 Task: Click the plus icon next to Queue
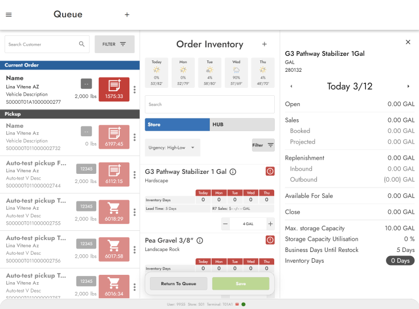click(127, 15)
